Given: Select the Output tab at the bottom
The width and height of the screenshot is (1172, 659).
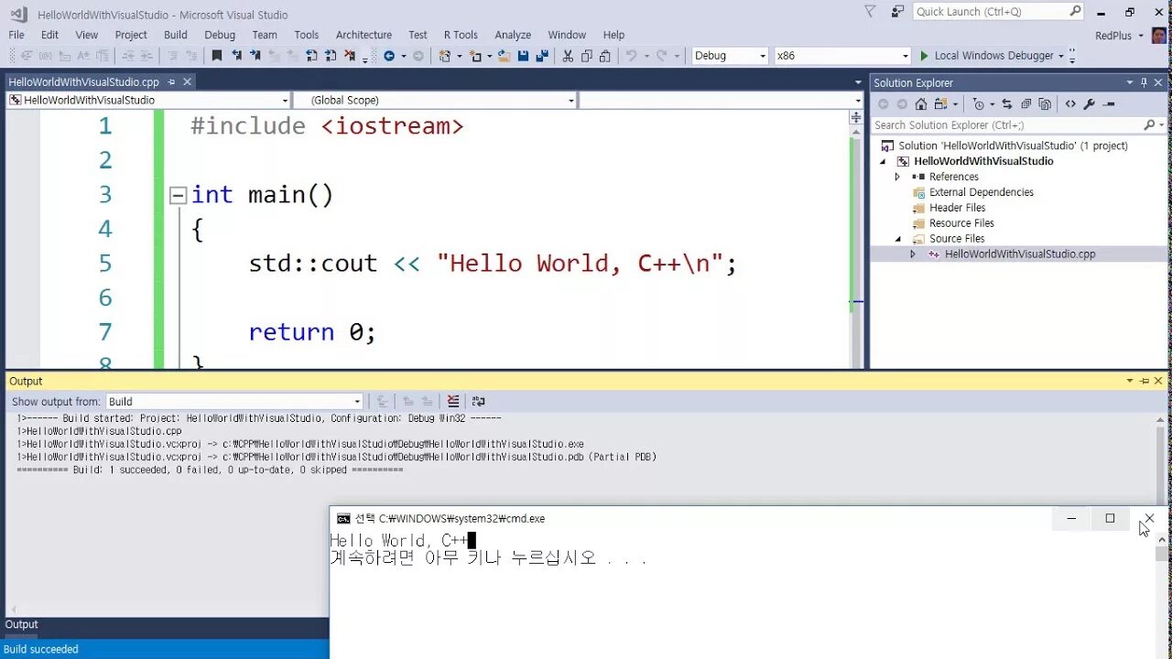Looking at the screenshot, I should pos(22,624).
